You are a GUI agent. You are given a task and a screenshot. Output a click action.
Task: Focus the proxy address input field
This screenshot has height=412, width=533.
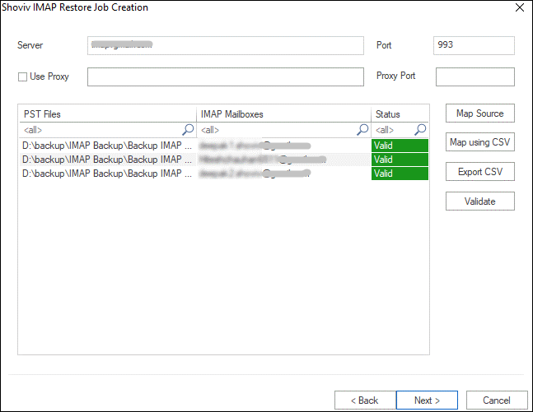226,76
